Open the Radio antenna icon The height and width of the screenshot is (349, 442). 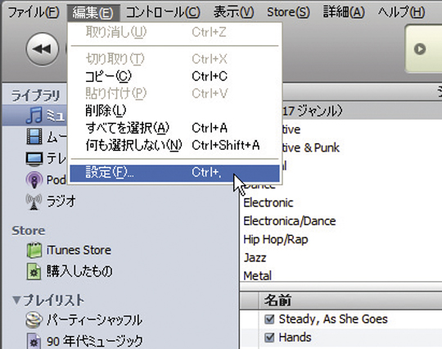(x=34, y=202)
